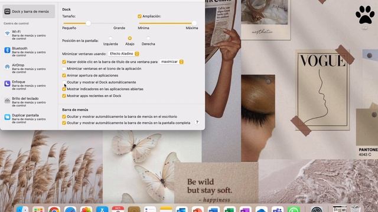Viewport: 378px width, 212px height.
Task: Click the Centro de control heading
Action: tap(16, 24)
